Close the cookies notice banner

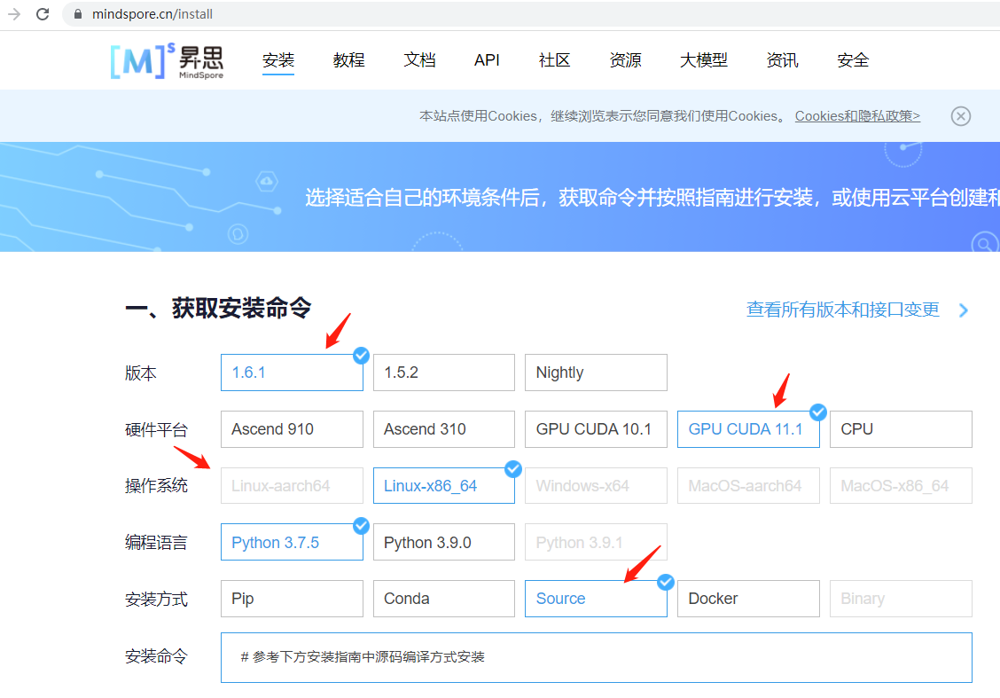tap(960, 116)
